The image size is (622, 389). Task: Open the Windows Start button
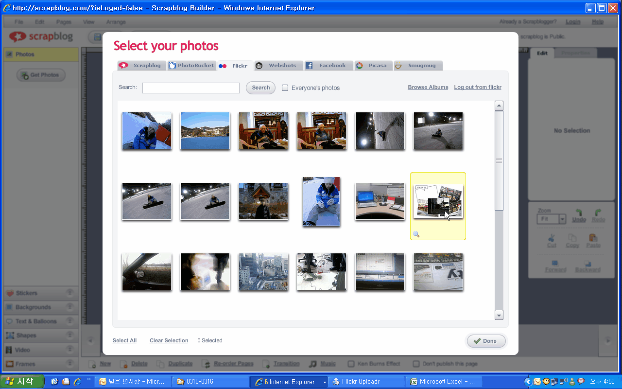point(22,382)
